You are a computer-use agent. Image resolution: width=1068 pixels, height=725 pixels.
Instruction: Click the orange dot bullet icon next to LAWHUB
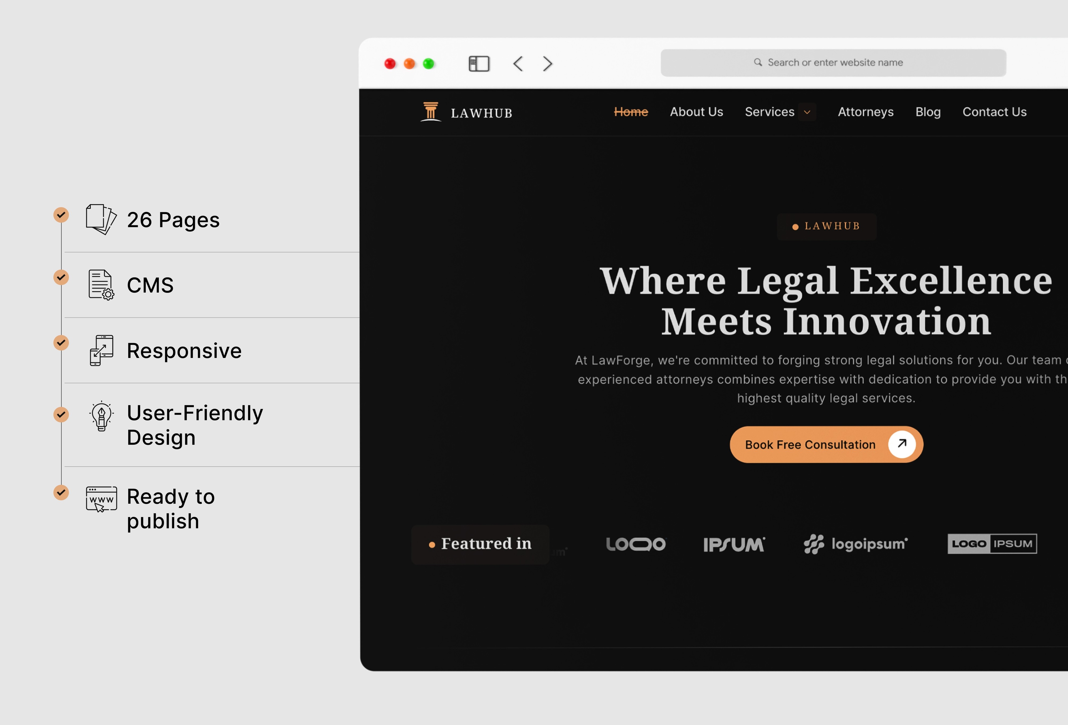click(x=795, y=226)
